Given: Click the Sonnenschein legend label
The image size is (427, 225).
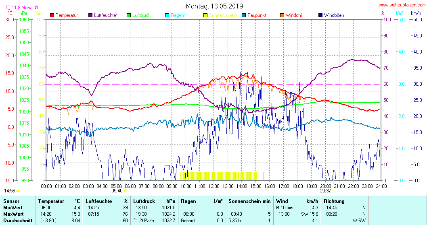Looking at the screenshot, I should pyautogui.click(x=223, y=15).
